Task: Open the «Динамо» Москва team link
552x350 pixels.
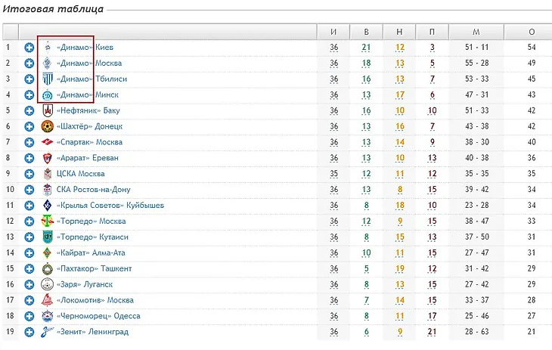Action: [x=89, y=63]
